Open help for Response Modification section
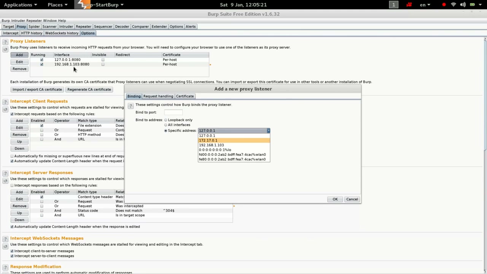The image size is (487, 274). (x=5, y=268)
